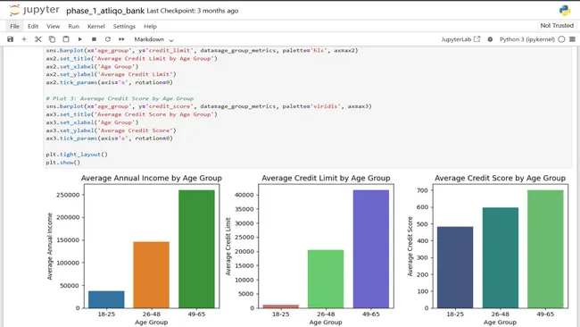Open the hamburger menu icon at toolbar end

point(572,39)
